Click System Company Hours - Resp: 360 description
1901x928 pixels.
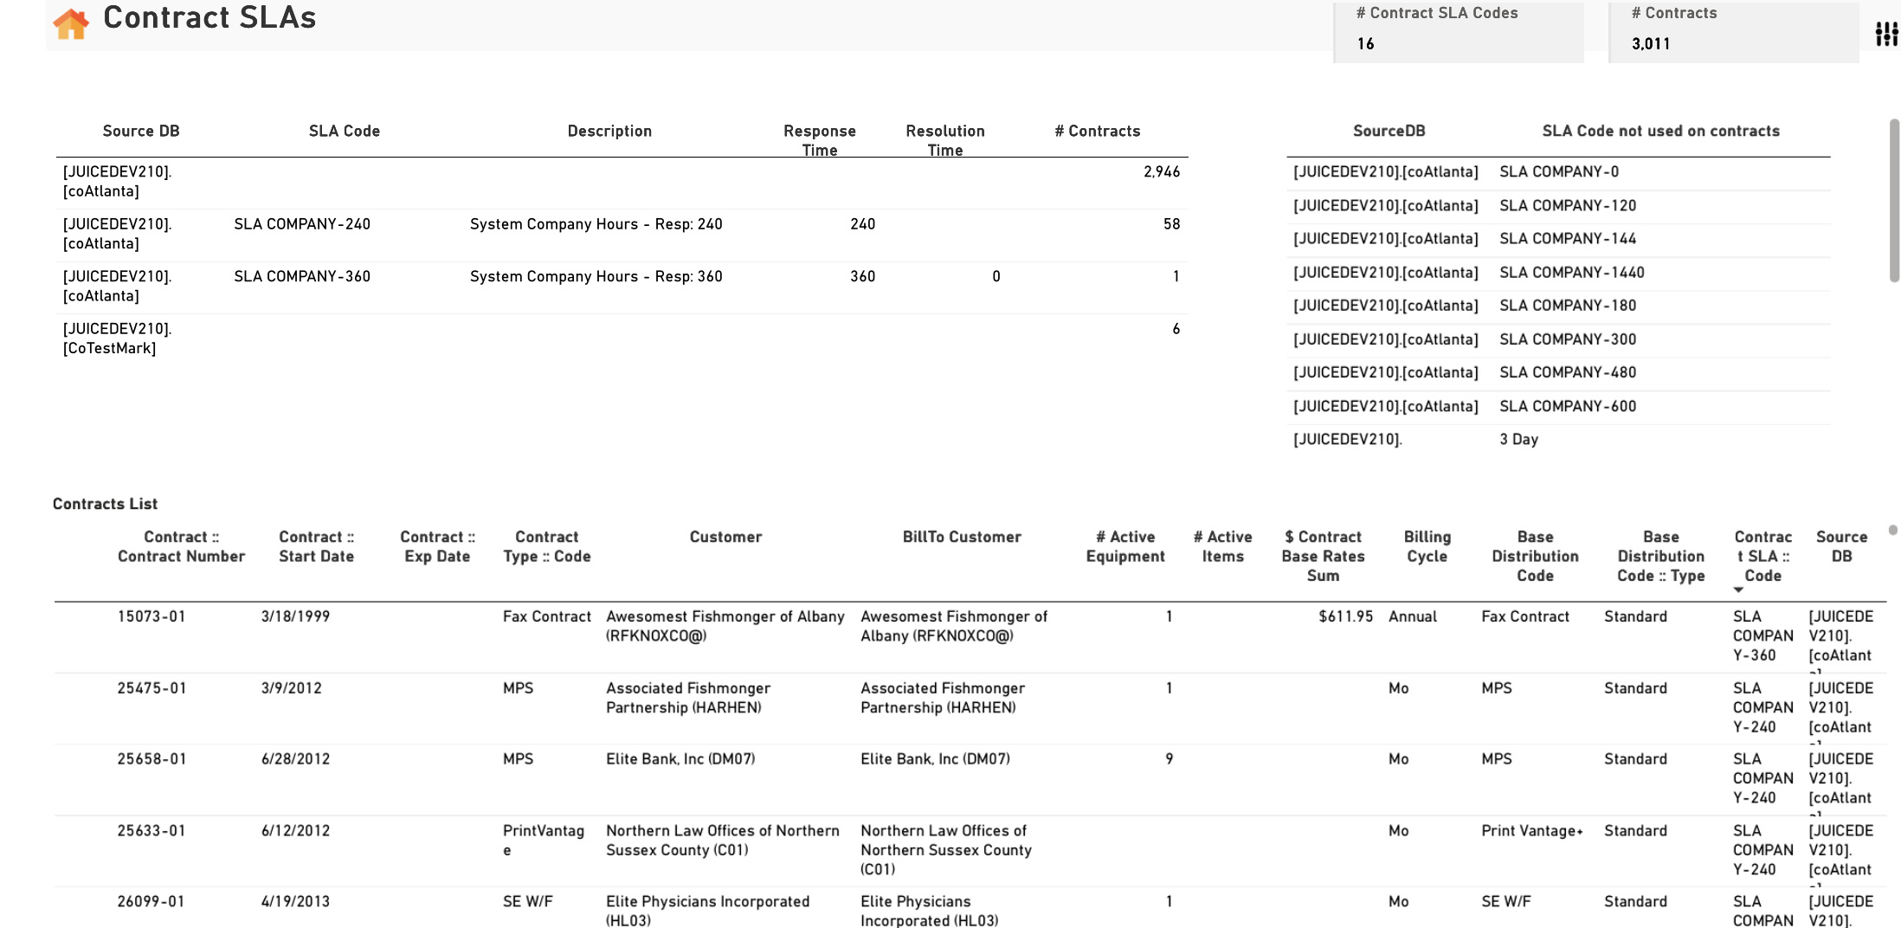(x=596, y=276)
